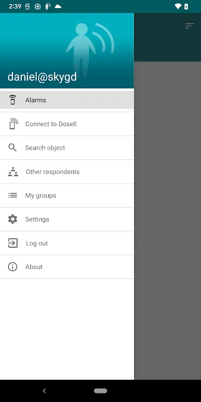Tap the Connect to Dosell phone icon
The image size is (201, 402).
click(14, 124)
